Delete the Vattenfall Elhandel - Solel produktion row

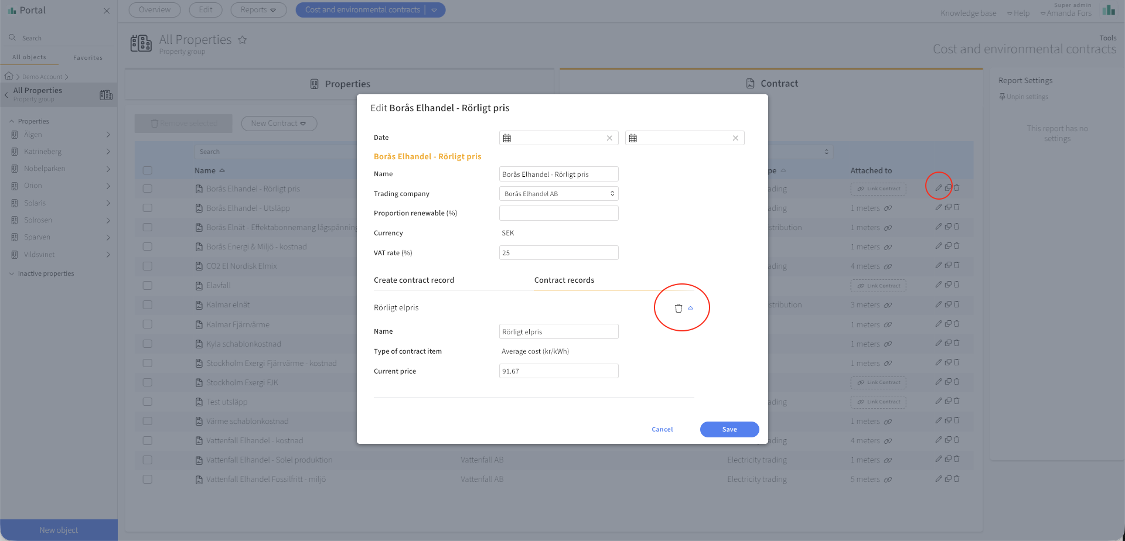[956, 459]
